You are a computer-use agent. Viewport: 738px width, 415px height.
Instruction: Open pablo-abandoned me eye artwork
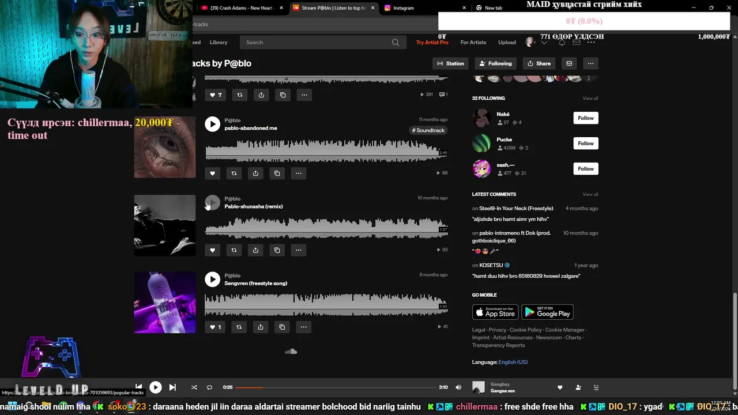[x=165, y=147]
